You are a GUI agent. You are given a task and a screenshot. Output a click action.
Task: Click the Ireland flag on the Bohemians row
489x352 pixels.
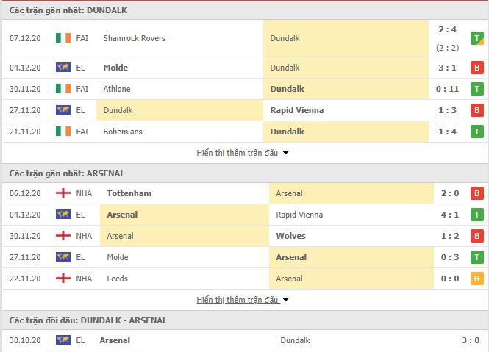pos(63,132)
